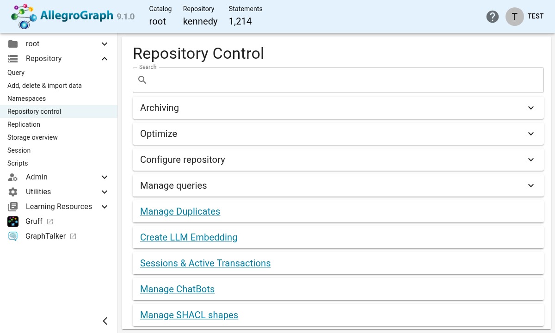
Task: Open Add, delete & import data
Action: [x=59, y=86]
